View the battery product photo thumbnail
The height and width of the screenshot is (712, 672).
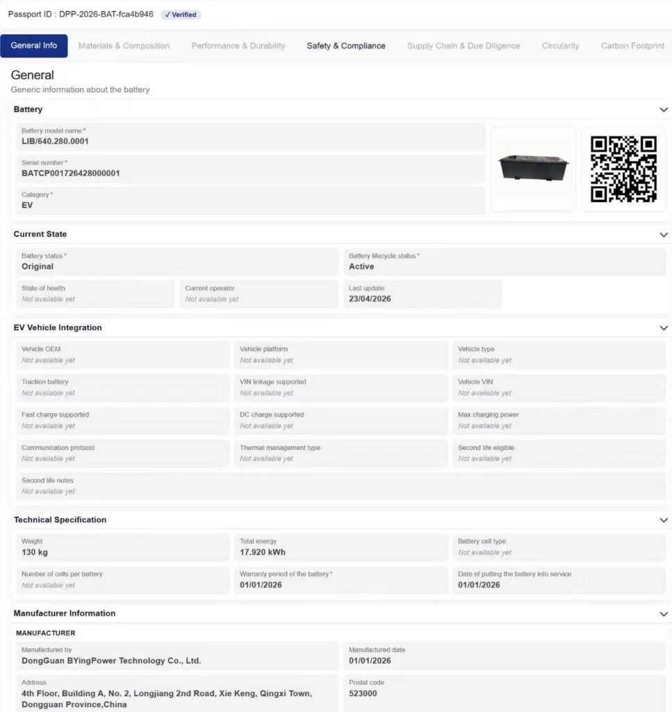coord(533,169)
